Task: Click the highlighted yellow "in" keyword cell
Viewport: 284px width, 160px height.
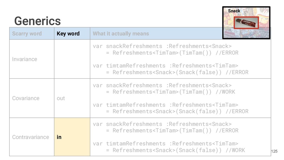Action: 59,137
